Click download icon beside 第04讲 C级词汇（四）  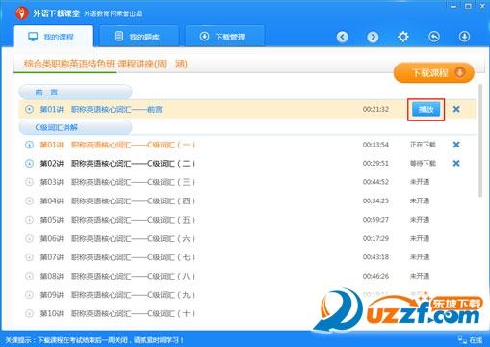[x=29, y=201]
